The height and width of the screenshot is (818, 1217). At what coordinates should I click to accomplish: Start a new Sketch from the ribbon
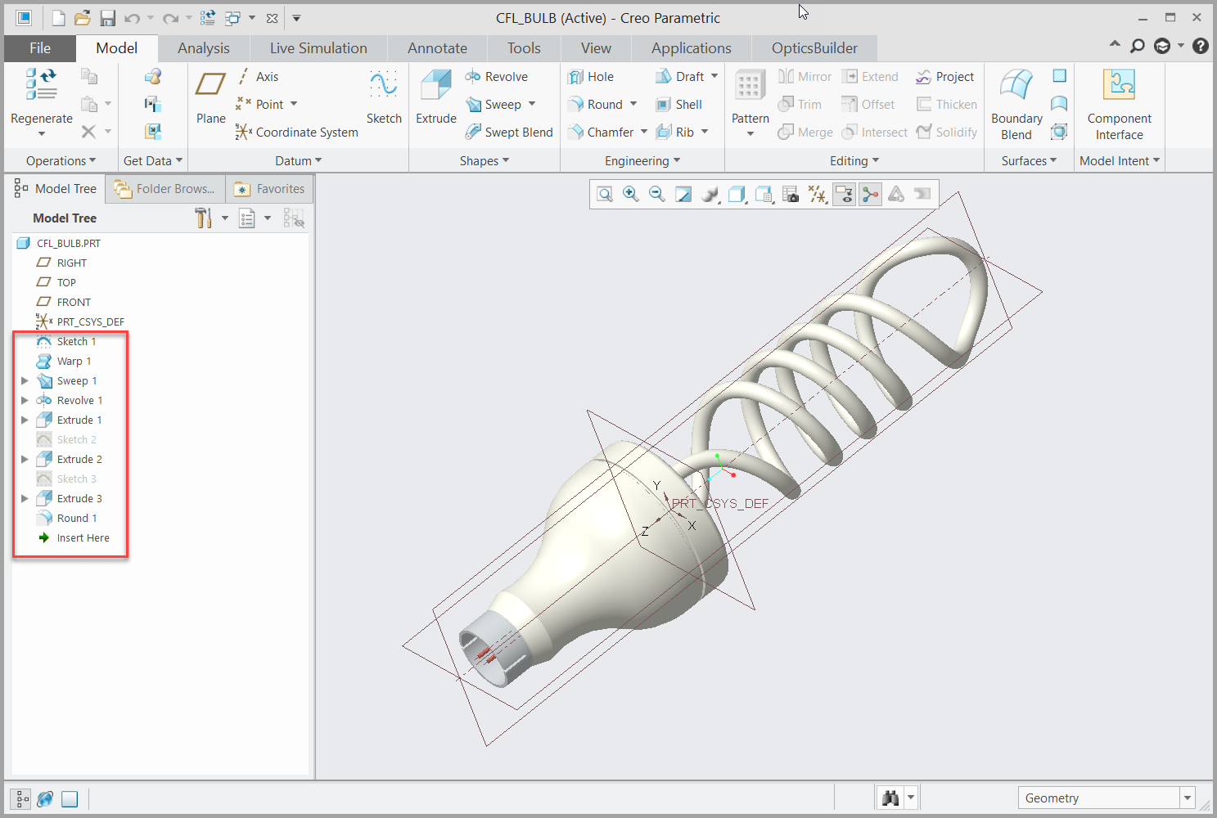click(x=384, y=96)
